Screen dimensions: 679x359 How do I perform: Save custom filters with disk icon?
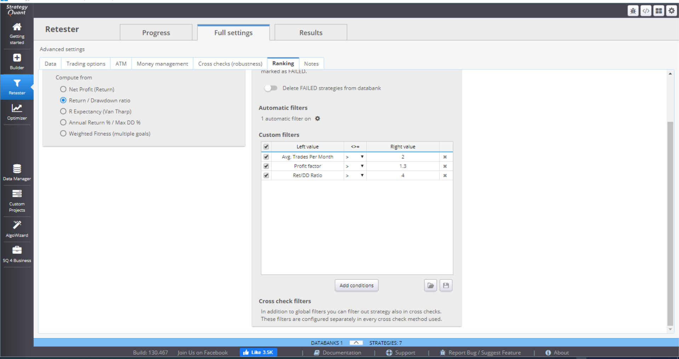[446, 285]
